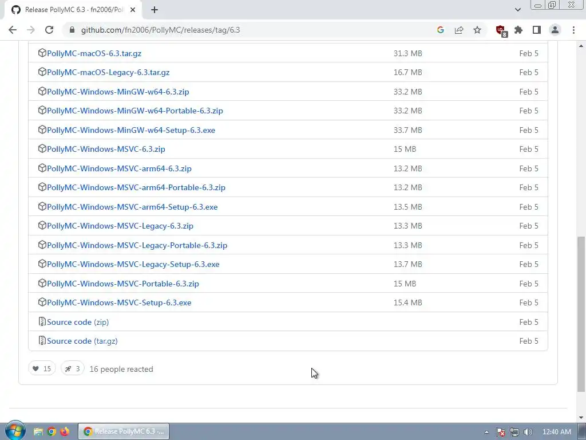Download PollyMC-Windows-MSVC-Legacy-6.3.zip
The image size is (586, 440).
click(120, 226)
